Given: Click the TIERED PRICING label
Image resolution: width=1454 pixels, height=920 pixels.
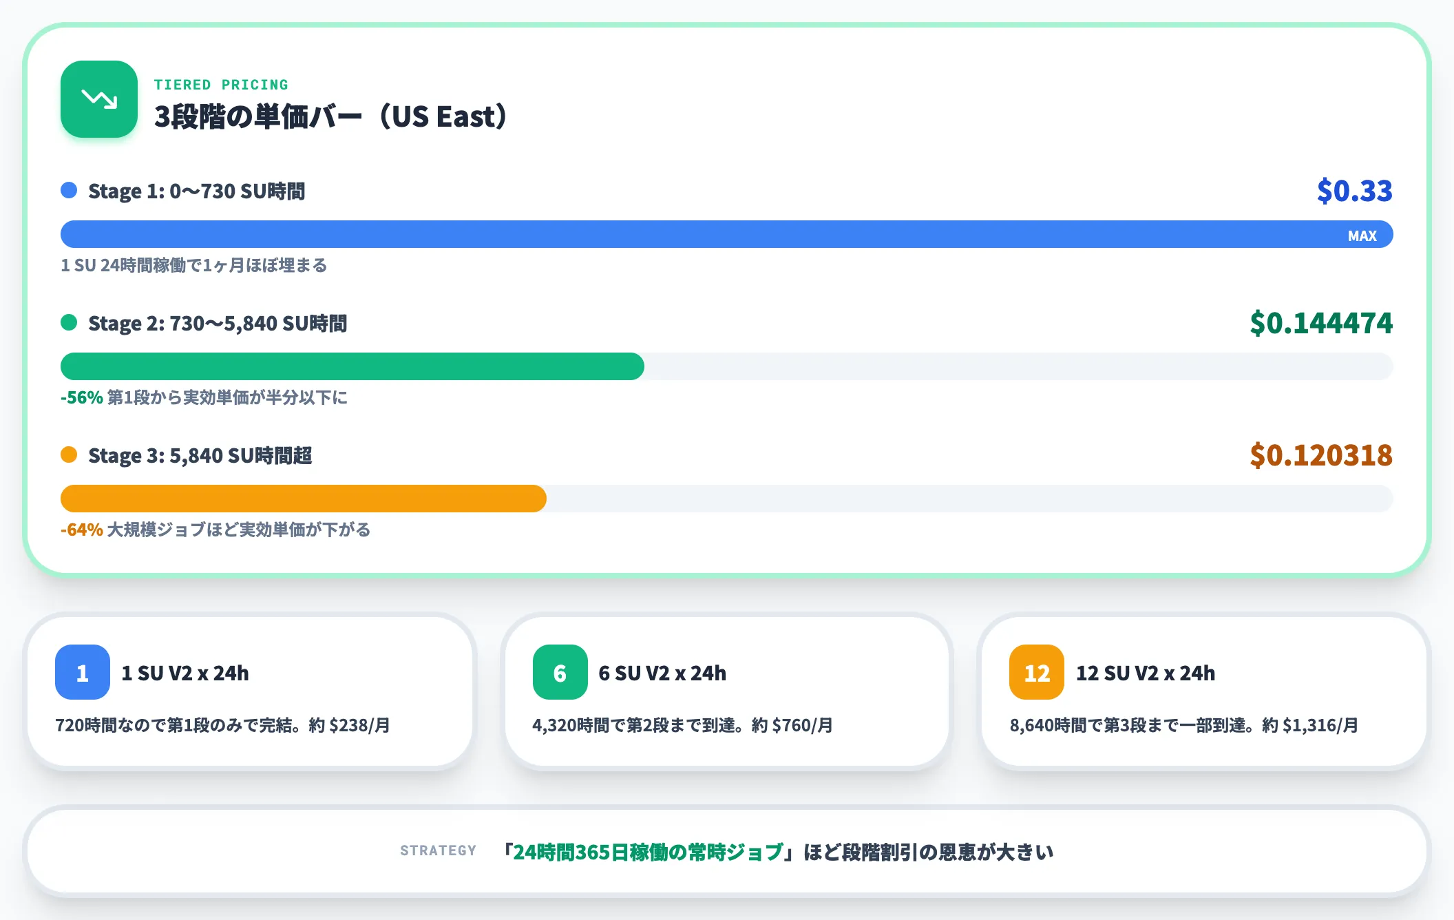Looking at the screenshot, I should (221, 85).
